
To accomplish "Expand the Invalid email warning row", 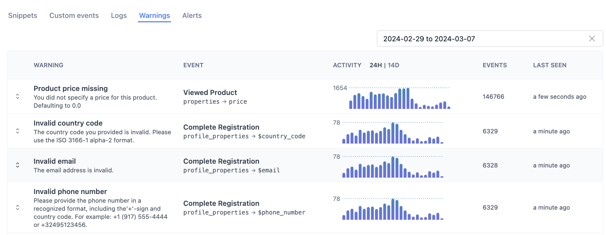I will (x=18, y=165).
